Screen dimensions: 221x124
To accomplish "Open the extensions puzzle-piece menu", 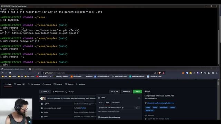I will click(x=202, y=73).
